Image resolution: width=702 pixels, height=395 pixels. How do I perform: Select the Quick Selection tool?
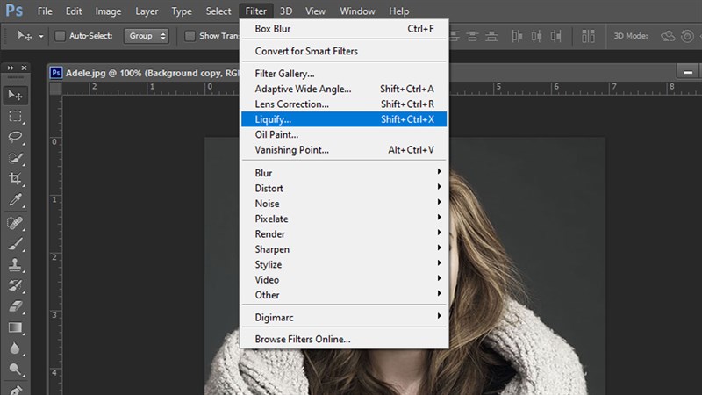[15, 158]
